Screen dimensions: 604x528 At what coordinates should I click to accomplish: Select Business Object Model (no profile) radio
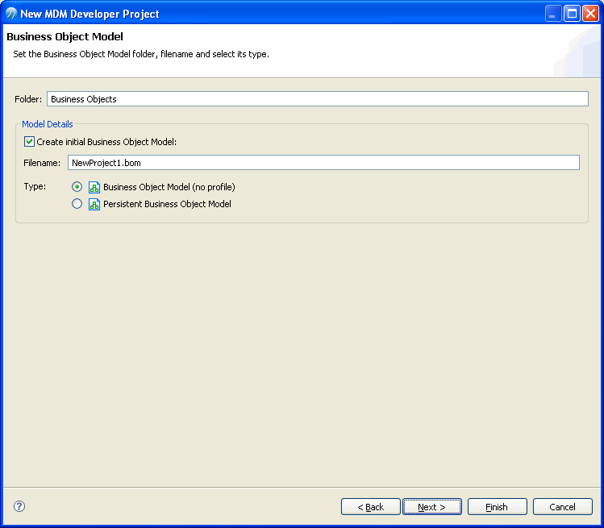[77, 187]
